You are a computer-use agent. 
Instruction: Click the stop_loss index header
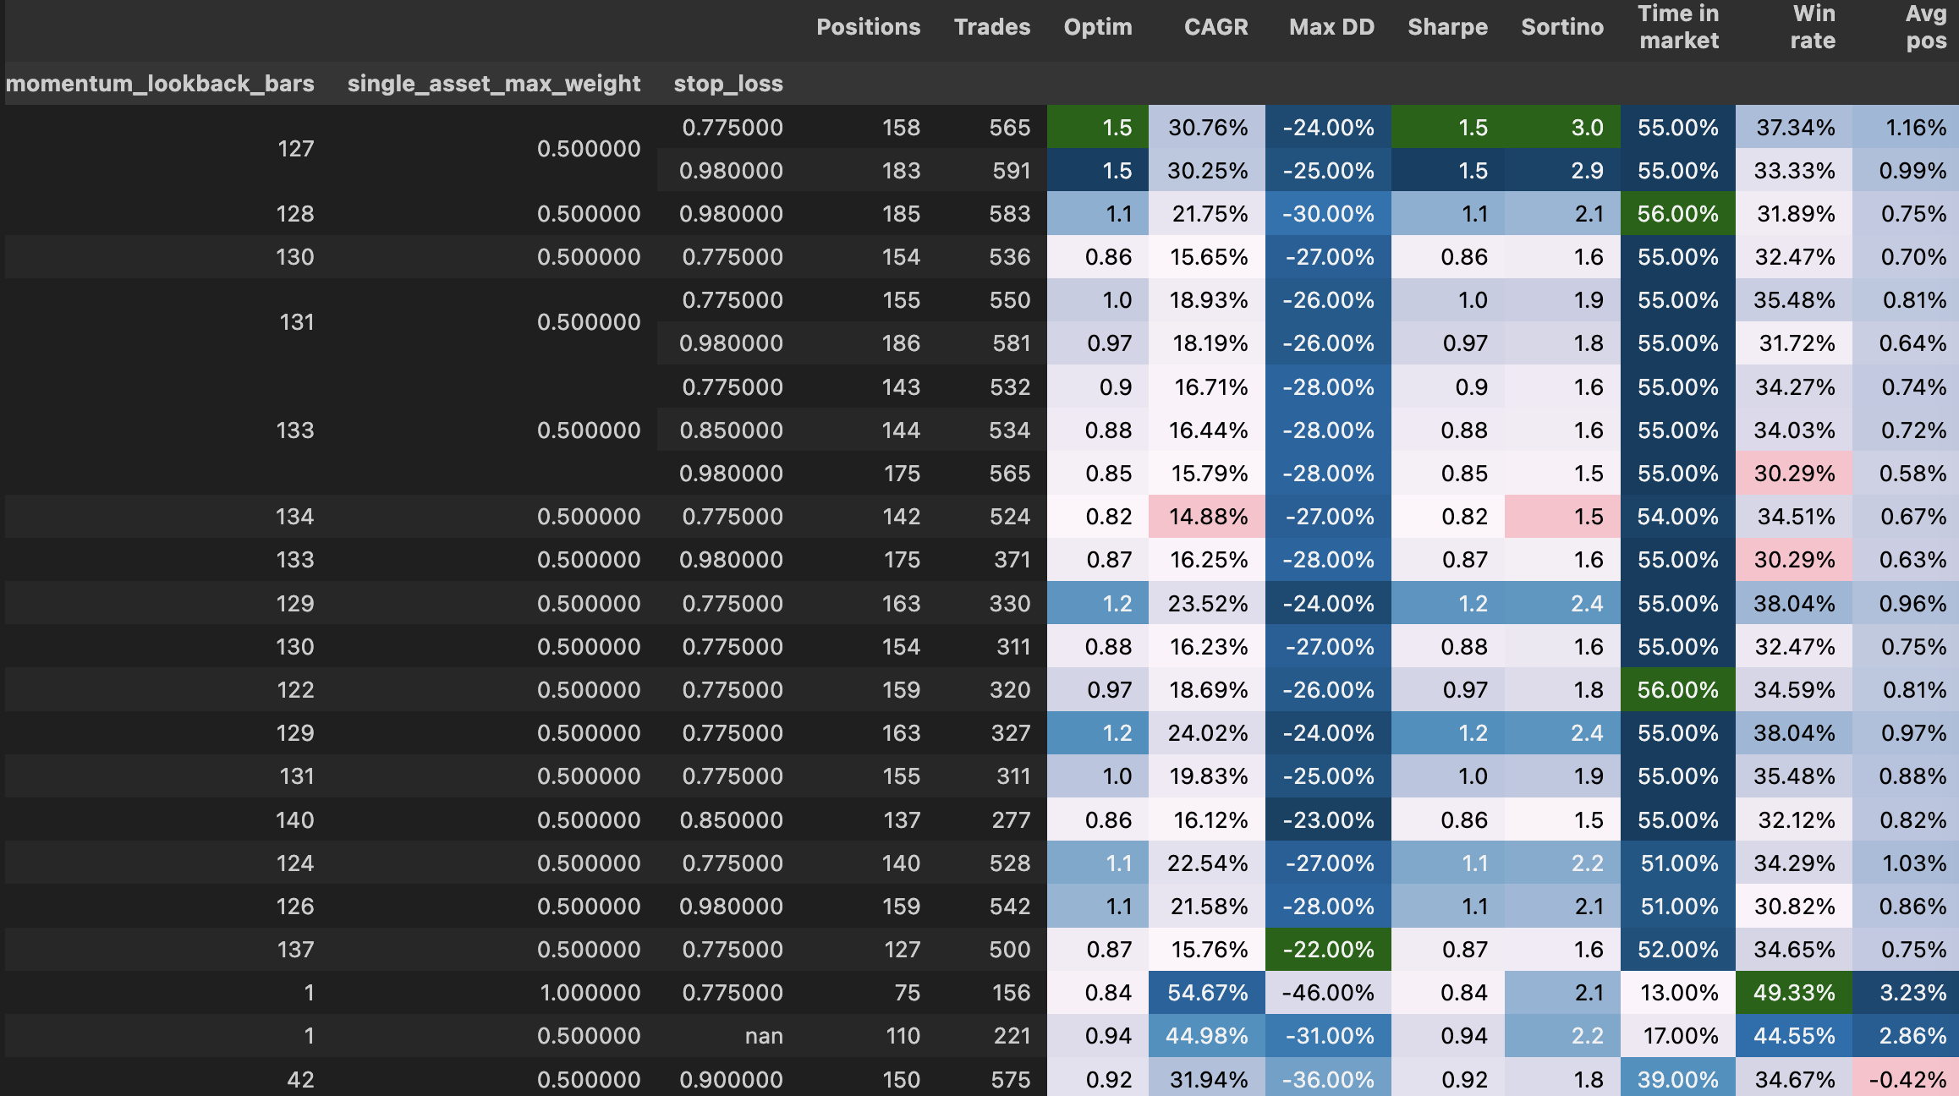(x=728, y=84)
